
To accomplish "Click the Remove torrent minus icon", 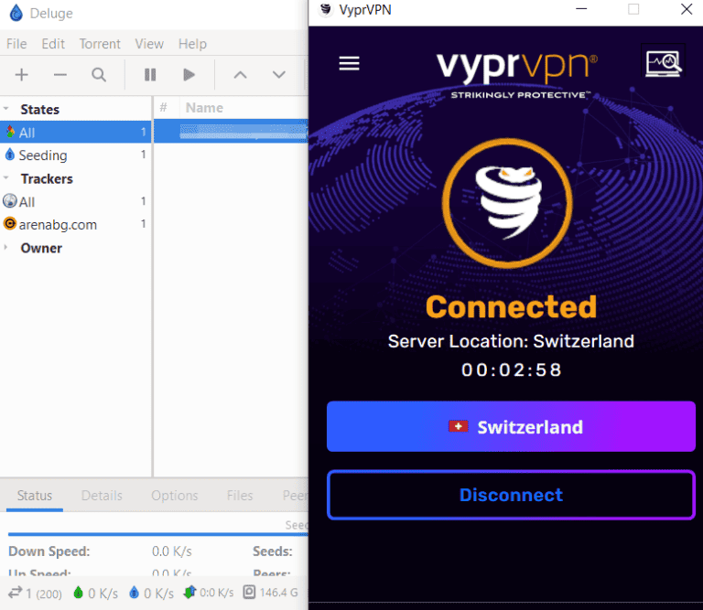I will [60, 75].
